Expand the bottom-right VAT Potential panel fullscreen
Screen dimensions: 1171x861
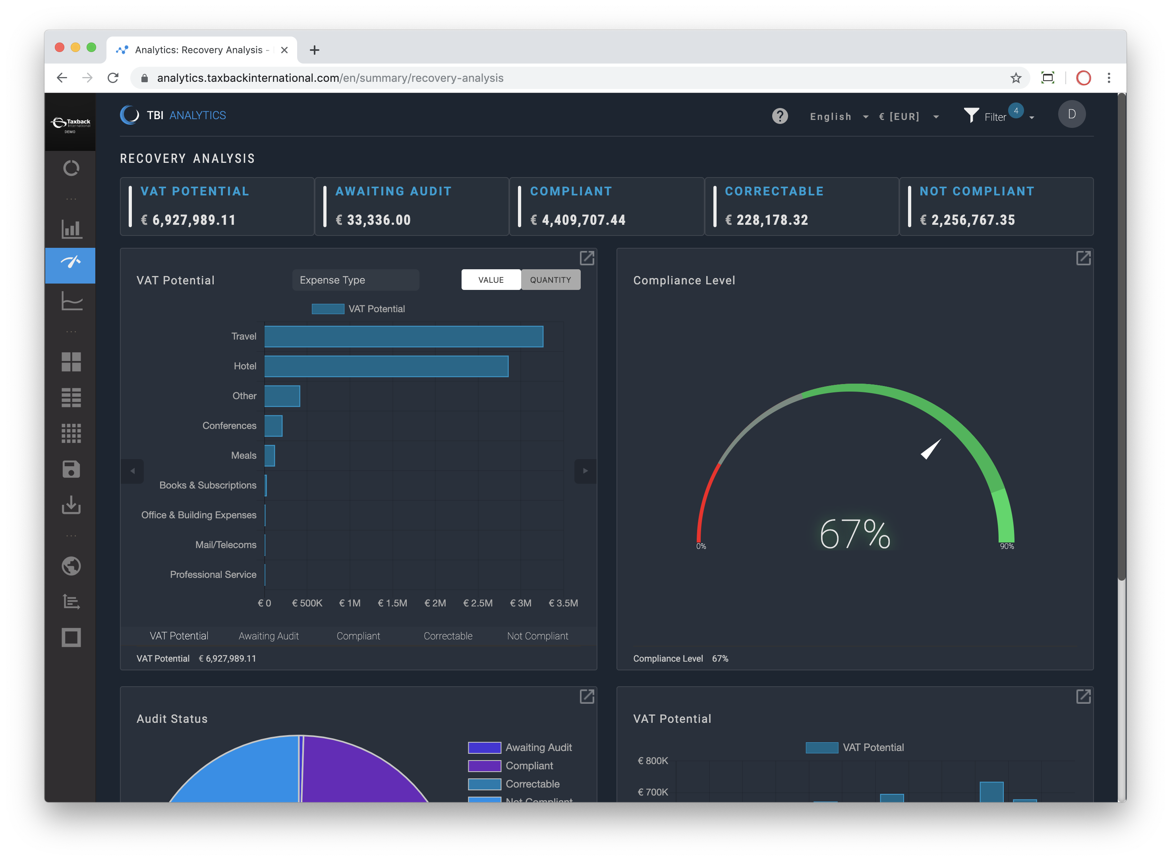pos(1083,696)
